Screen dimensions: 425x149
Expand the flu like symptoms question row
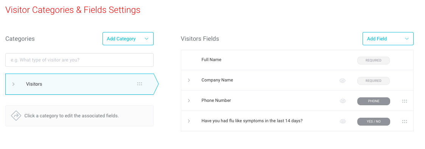pyautogui.click(x=189, y=121)
